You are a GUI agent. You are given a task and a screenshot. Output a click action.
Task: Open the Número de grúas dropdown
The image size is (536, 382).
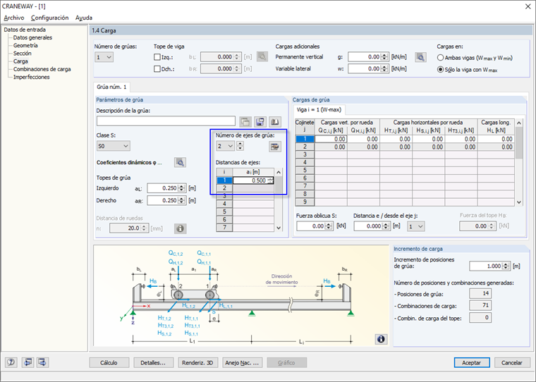tap(104, 57)
